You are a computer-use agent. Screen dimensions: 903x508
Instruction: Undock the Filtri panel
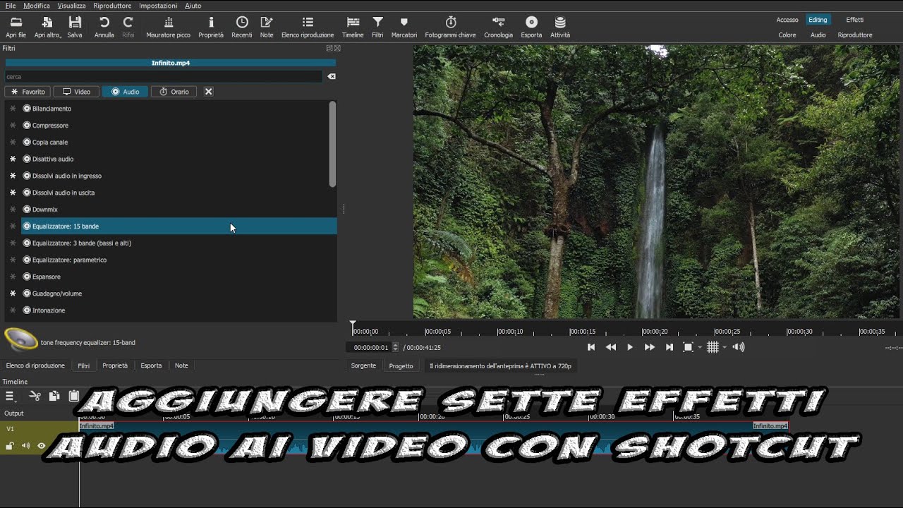(x=329, y=48)
